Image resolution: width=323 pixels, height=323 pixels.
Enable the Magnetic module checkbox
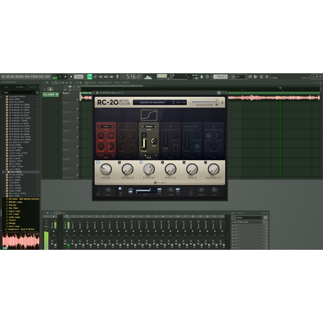(206, 162)
